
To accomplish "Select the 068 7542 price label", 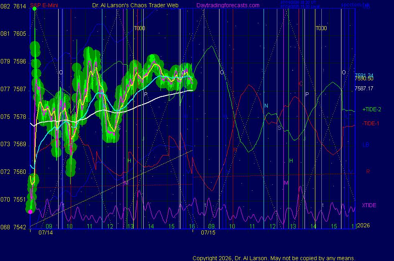I will 13,227.
